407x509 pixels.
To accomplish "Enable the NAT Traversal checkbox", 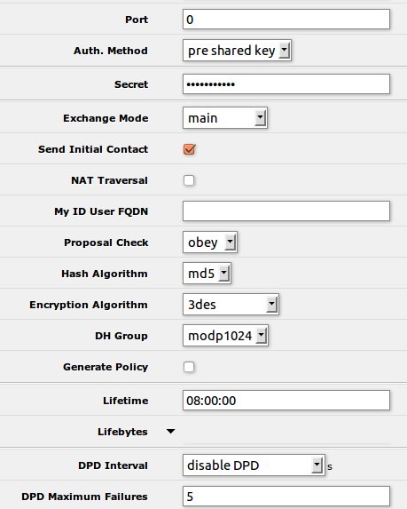I will click(x=189, y=180).
